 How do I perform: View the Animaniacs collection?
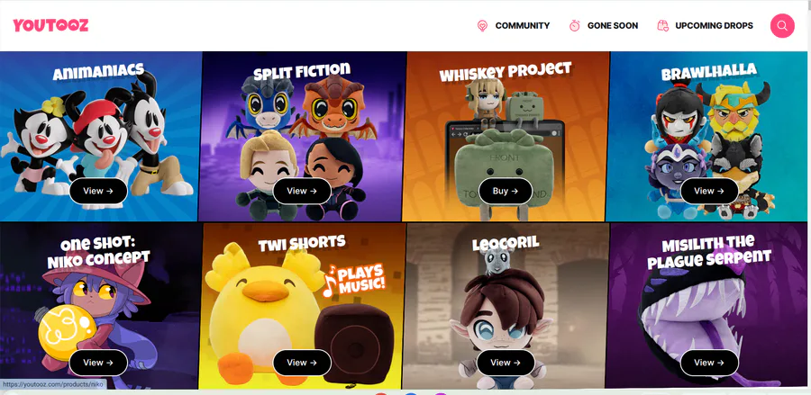pyautogui.click(x=98, y=191)
